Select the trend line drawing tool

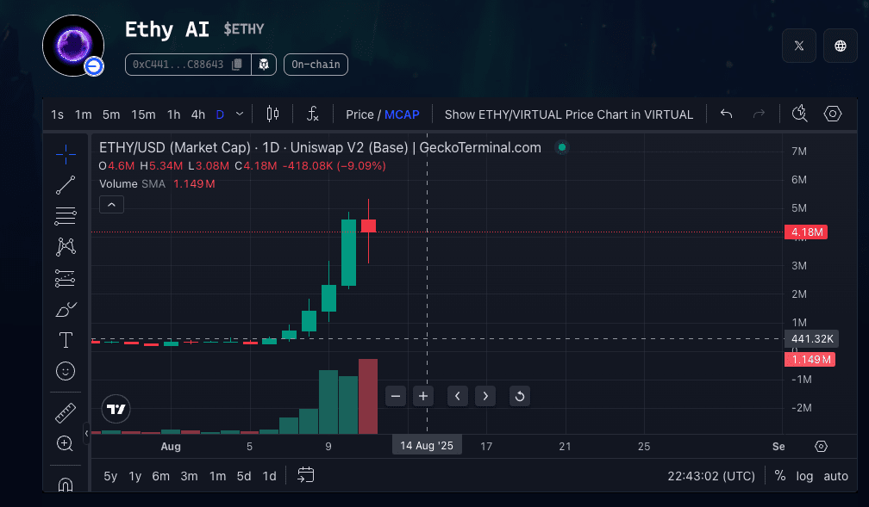(x=66, y=185)
